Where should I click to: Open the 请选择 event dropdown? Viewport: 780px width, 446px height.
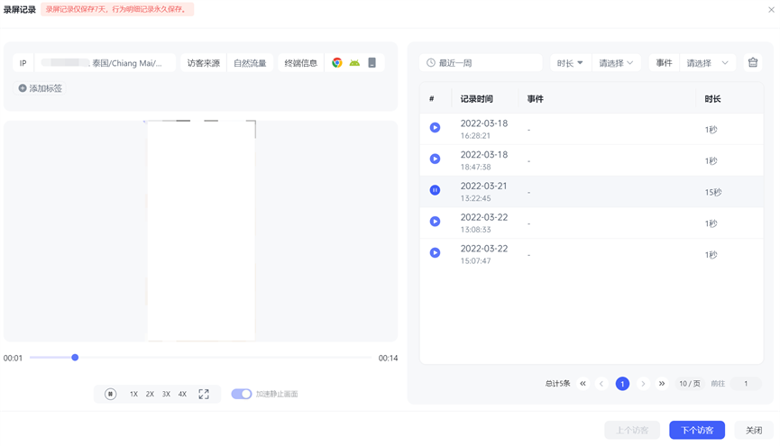point(707,63)
